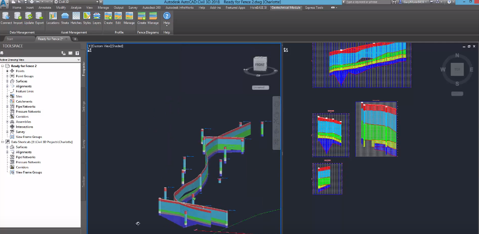Screen dimensions: 479x234
Task: Expand the Pipe Networks node under Ready for Fence 2
Action: click(7, 107)
